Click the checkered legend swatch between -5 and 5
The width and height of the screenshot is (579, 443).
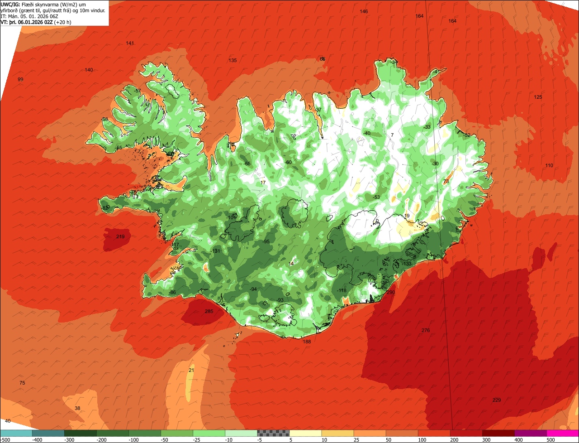(x=273, y=433)
